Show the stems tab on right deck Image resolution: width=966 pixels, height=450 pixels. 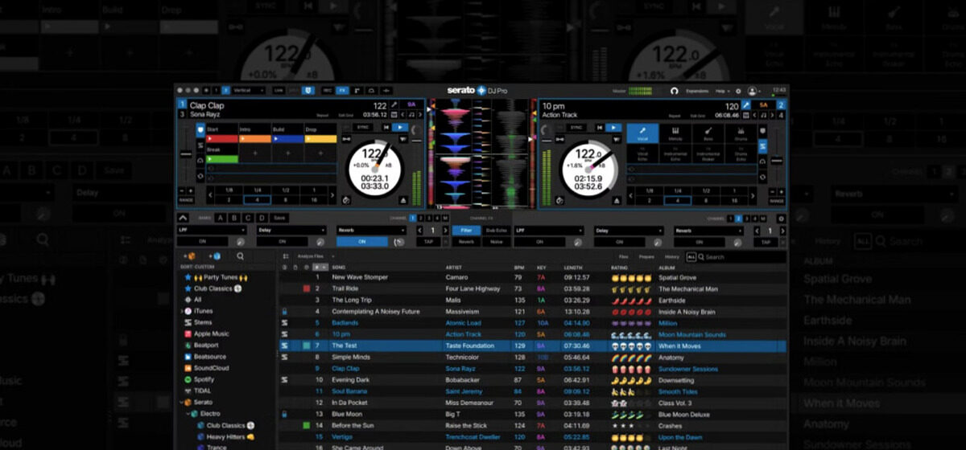coord(762,146)
